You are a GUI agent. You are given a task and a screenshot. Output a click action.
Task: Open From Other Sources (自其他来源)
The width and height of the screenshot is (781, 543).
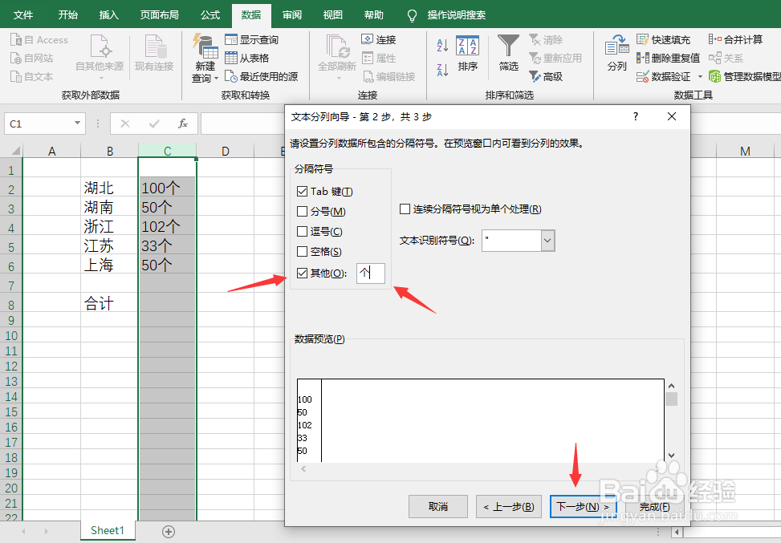(x=100, y=56)
